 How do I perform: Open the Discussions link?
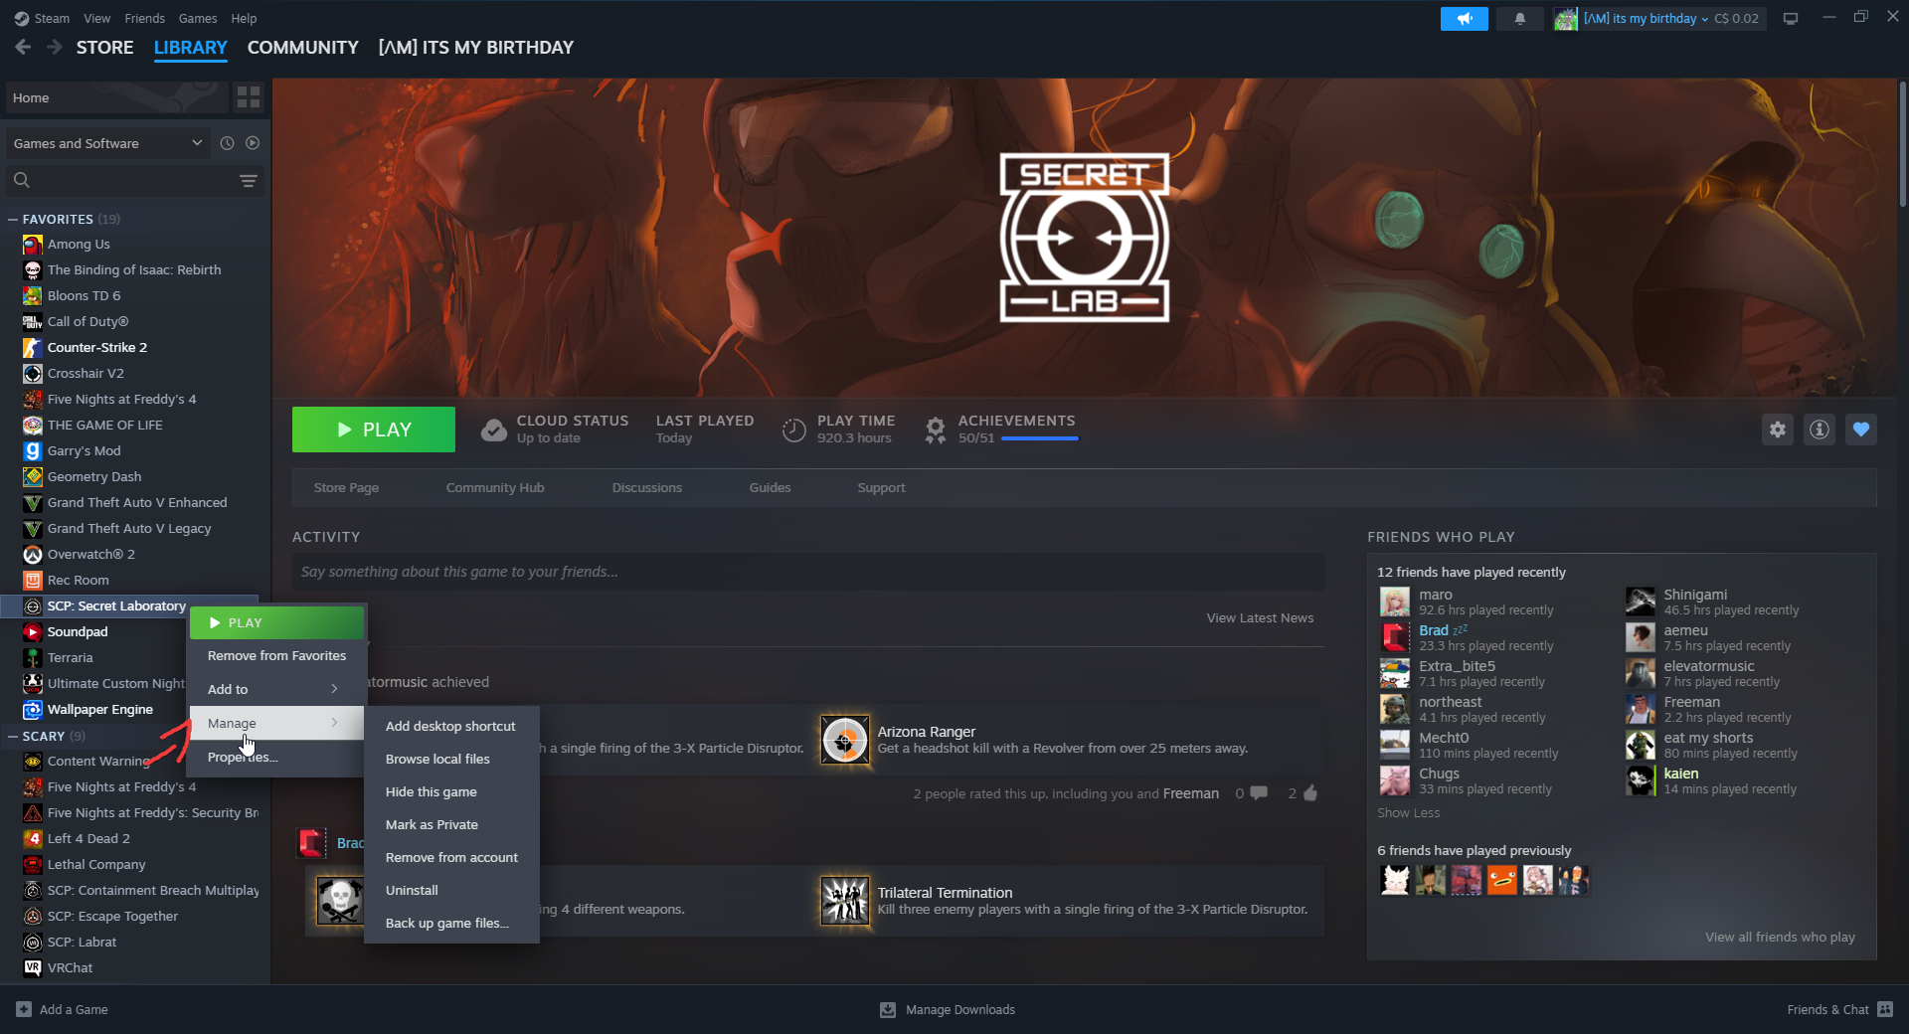pos(647,487)
